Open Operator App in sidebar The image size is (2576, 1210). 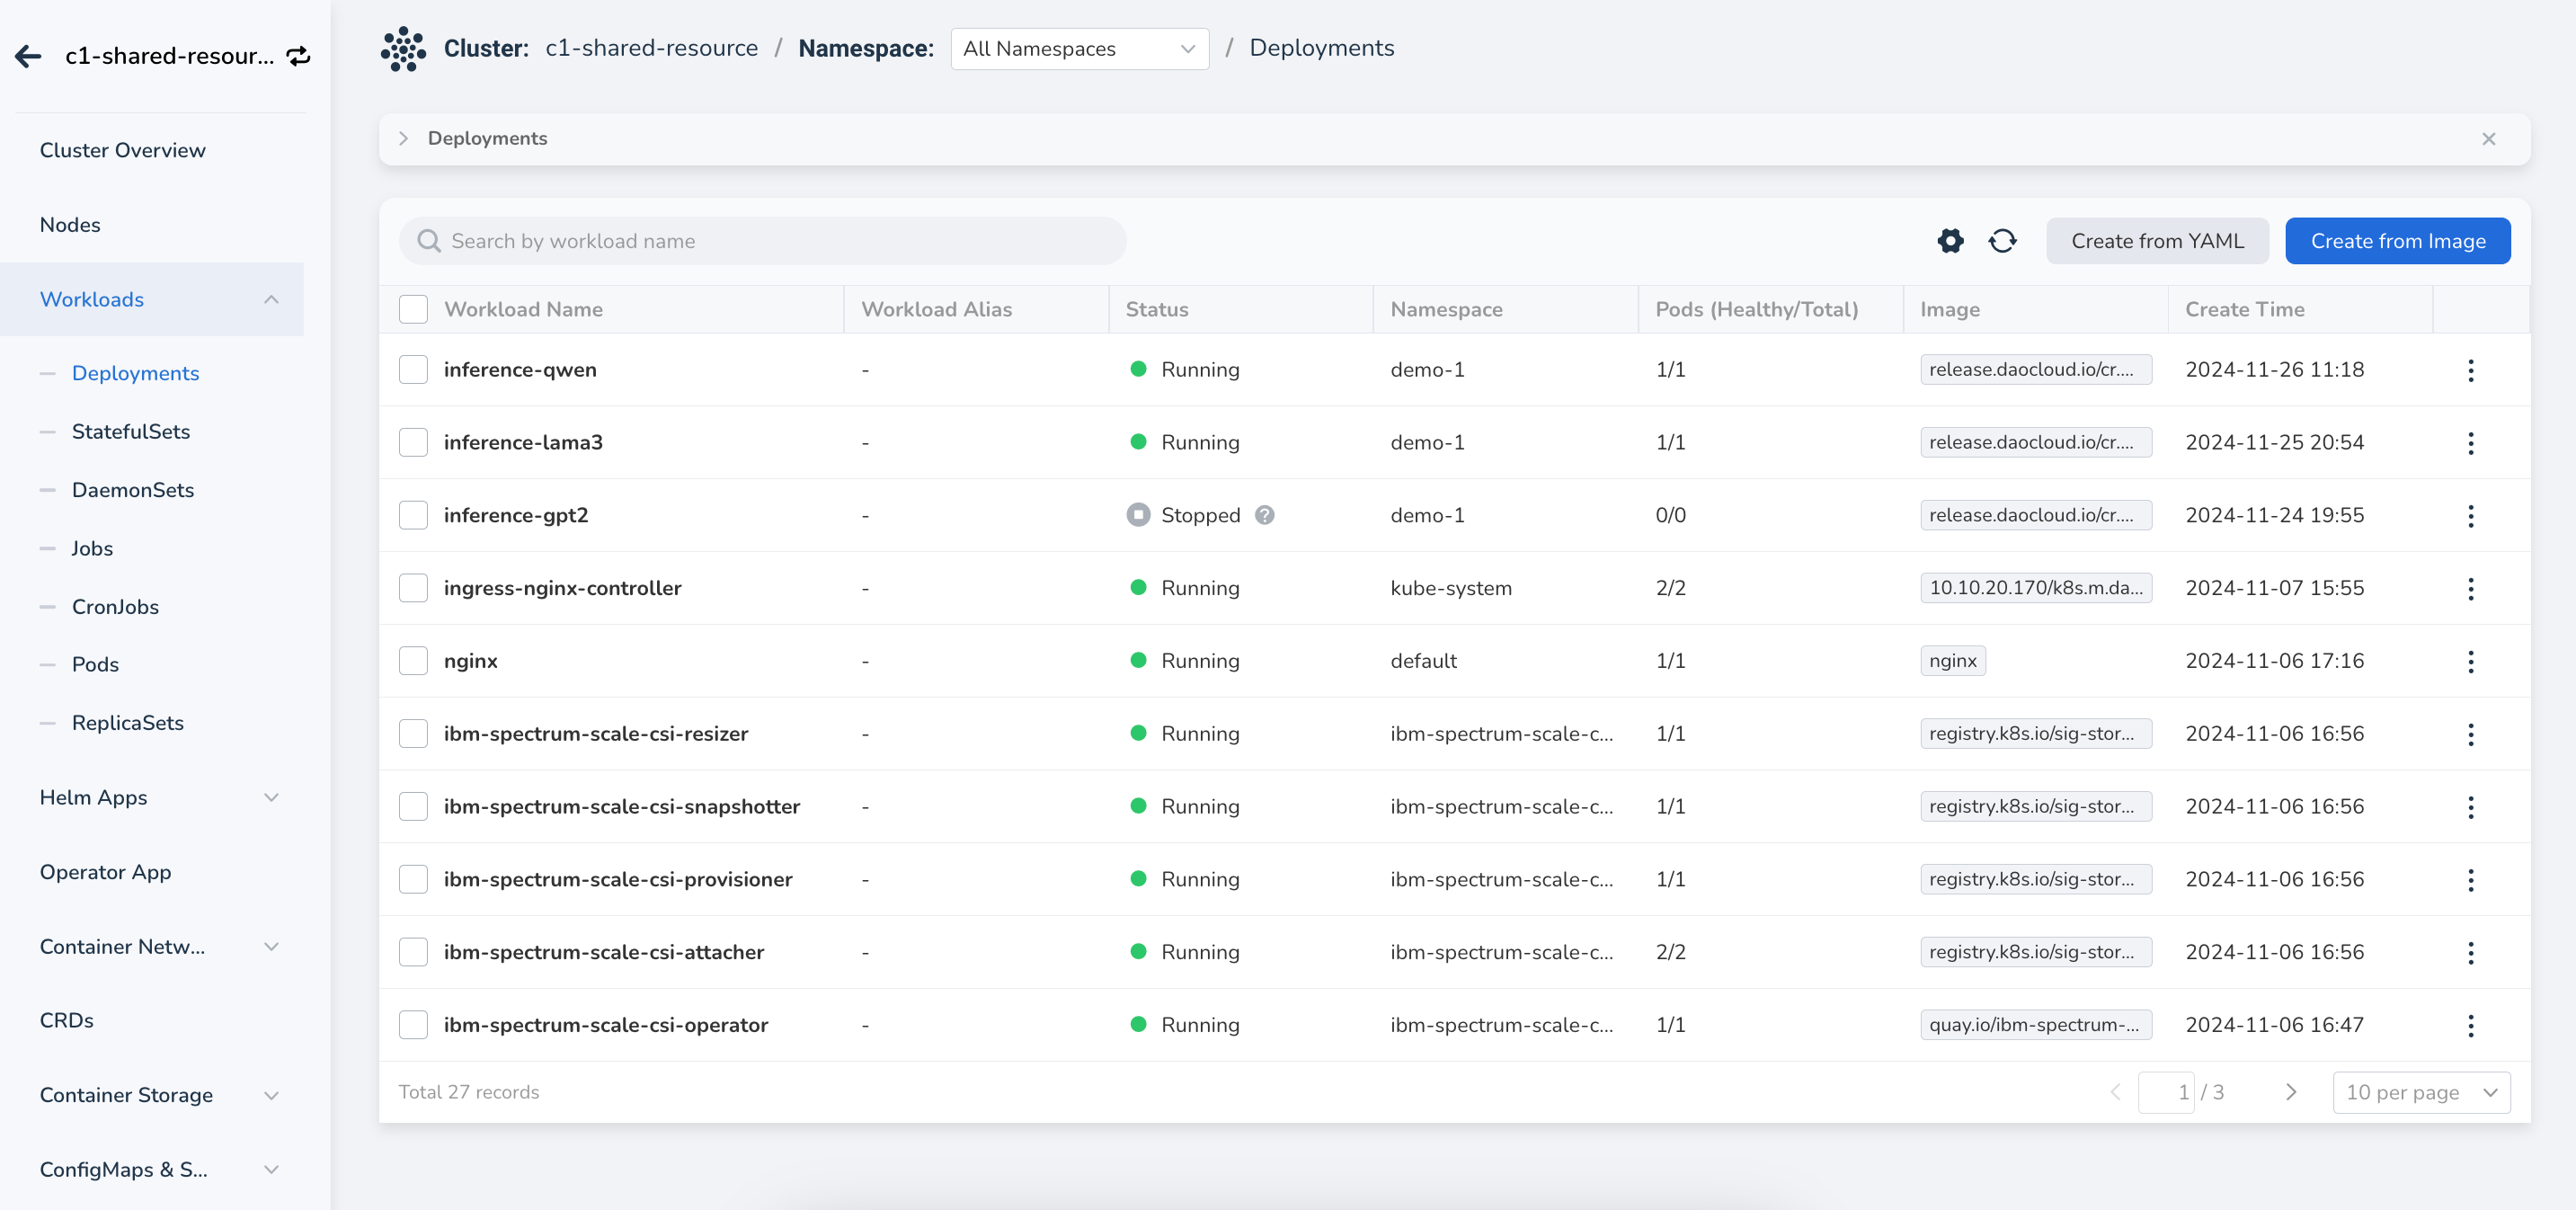point(105,873)
